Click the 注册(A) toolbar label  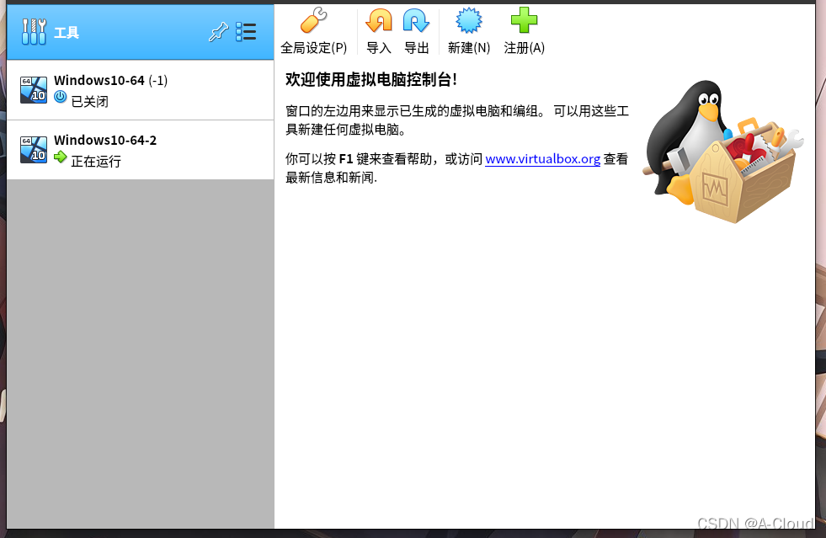coord(525,48)
